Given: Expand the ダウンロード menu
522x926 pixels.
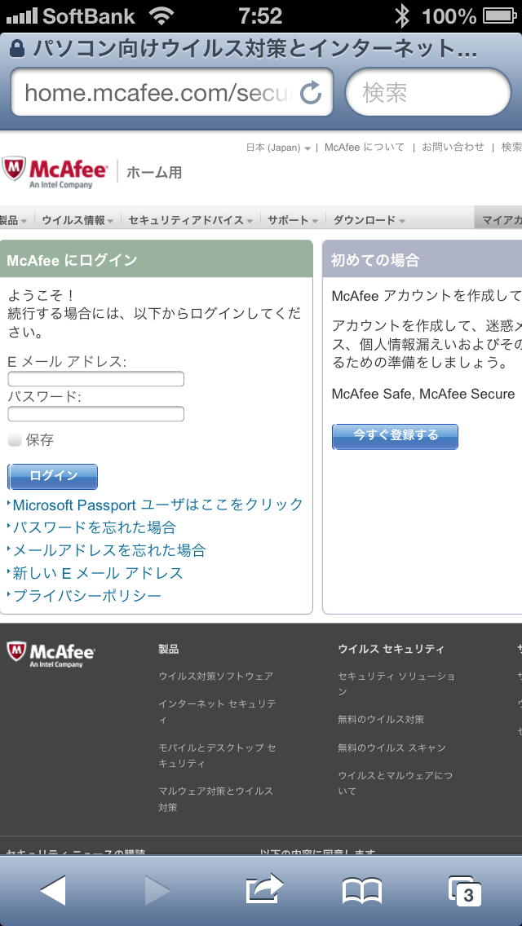Looking at the screenshot, I should click(369, 220).
